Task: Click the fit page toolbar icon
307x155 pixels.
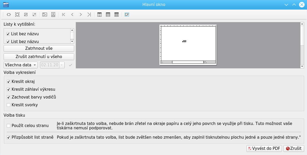Action: [x=17, y=15]
